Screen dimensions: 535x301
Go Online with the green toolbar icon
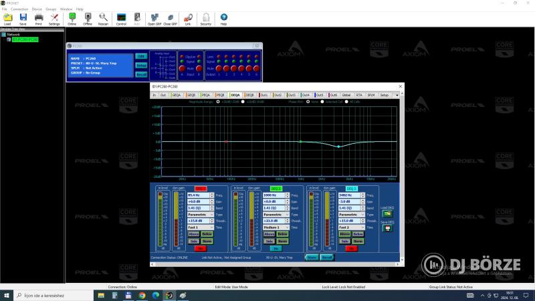72,18
